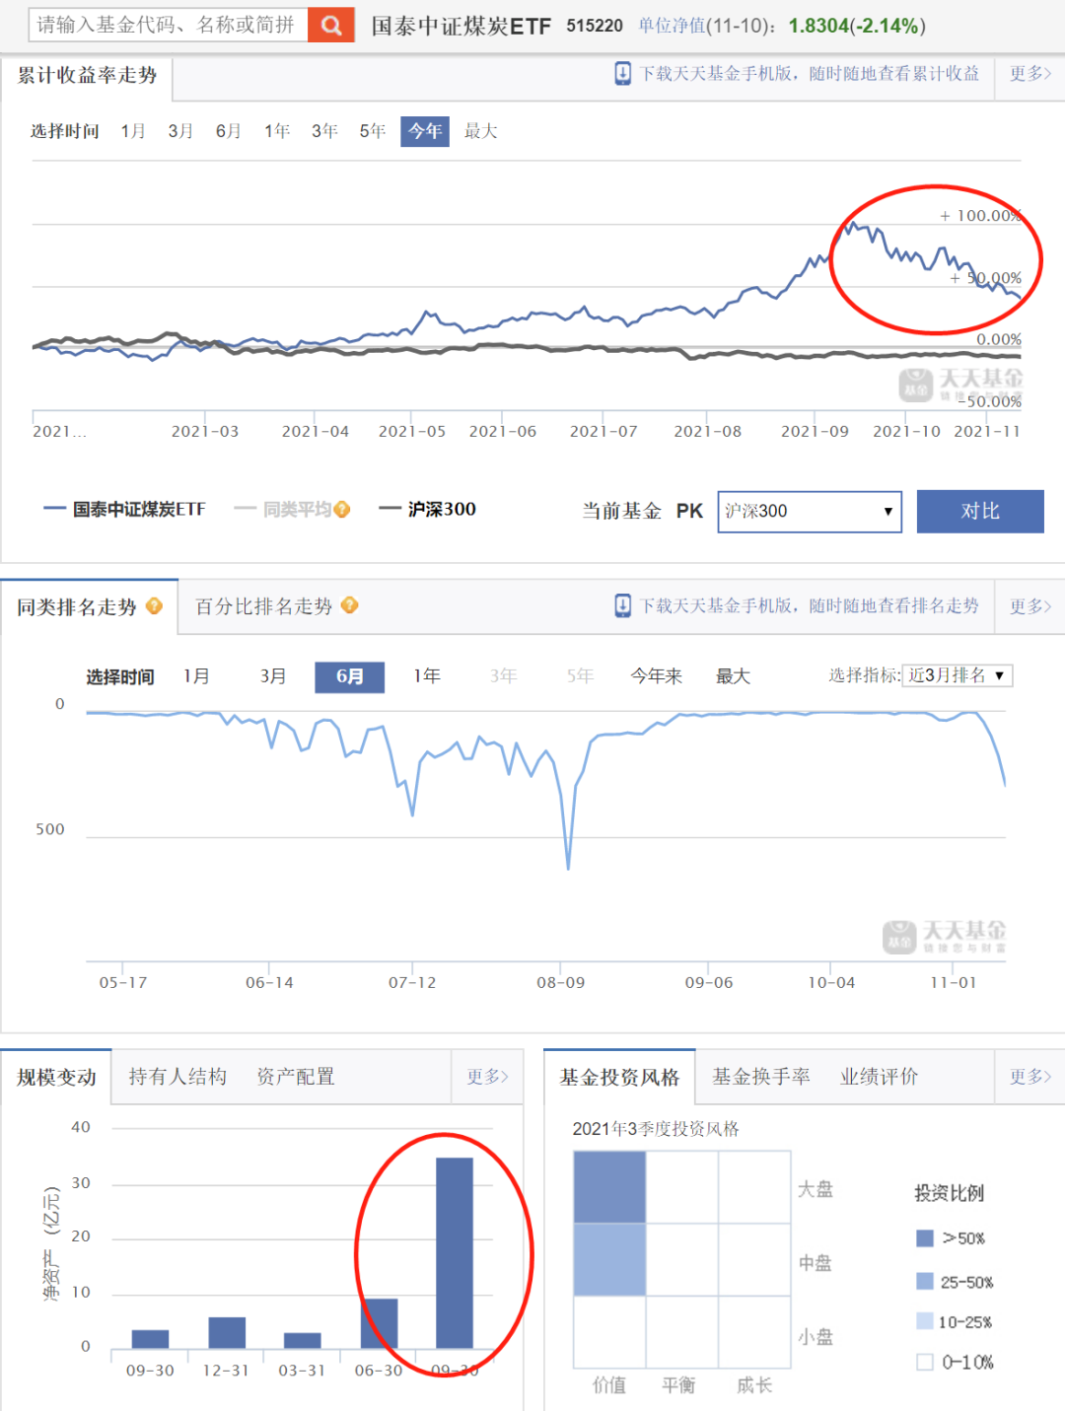Toggle 同类平均 legend series
The height and width of the screenshot is (1411, 1065).
(283, 509)
